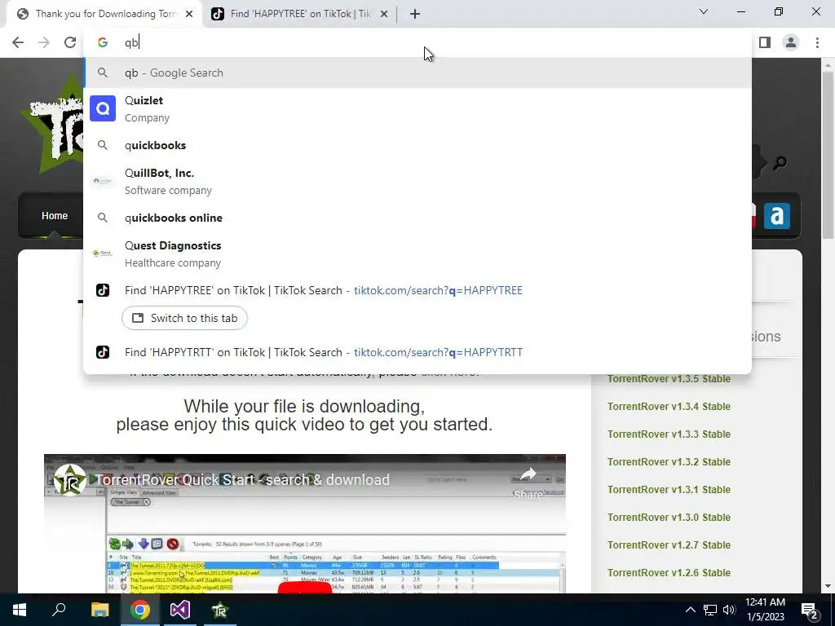Click the Google icon in address bar
835x626 pixels.
[x=103, y=42]
